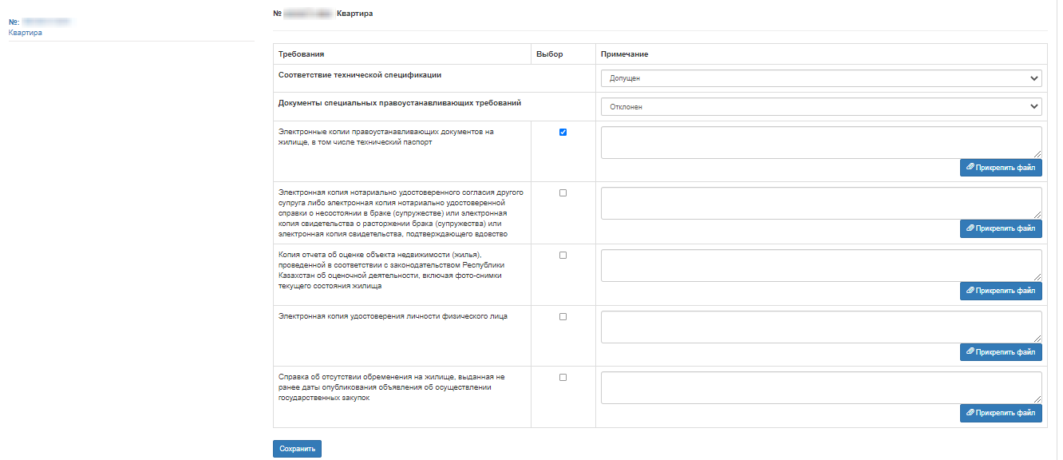1063x460 pixels.
Task: Click the paperclip icon for appraisal report row
Action: 970,291
